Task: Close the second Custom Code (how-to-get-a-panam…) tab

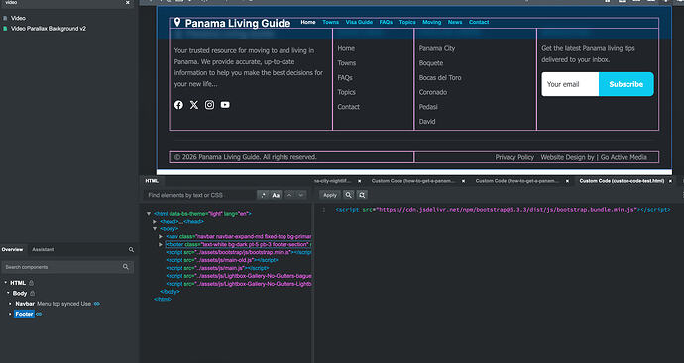Action: click(x=567, y=181)
